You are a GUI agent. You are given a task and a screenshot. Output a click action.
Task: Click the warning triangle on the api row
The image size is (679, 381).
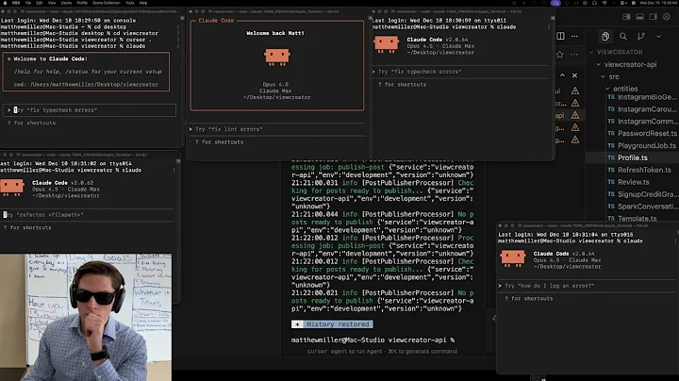coord(575,115)
